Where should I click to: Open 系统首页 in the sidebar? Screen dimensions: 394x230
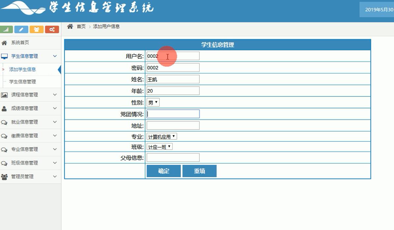[x=20, y=43]
